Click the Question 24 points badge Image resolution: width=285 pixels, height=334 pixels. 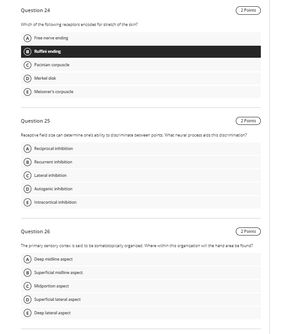248,10
